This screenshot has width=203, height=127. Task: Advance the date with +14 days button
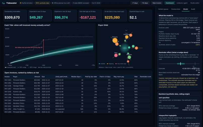point(145,3)
